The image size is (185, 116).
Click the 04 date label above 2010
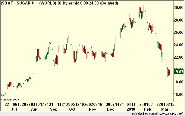tap(129, 104)
